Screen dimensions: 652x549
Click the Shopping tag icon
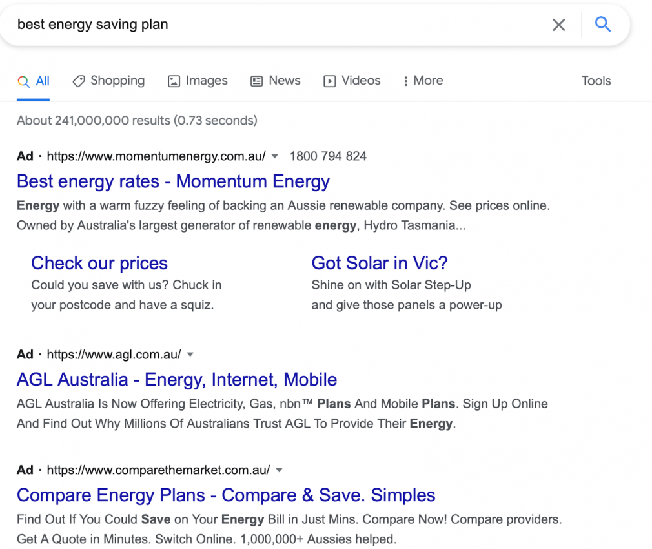79,81
